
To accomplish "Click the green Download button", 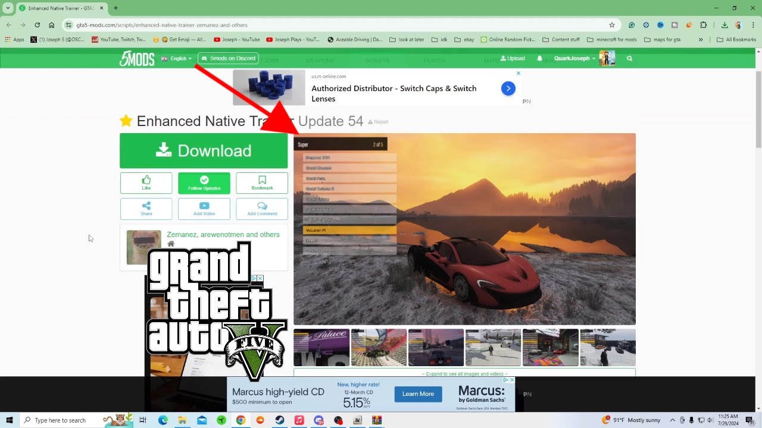I will (204, 150).
